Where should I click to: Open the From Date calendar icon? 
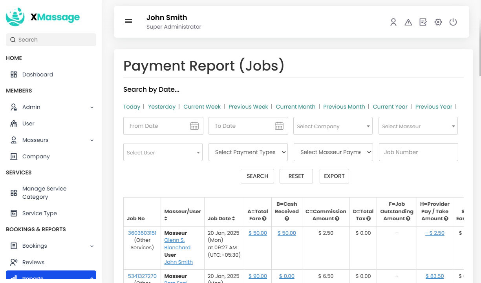coord(194,126)
